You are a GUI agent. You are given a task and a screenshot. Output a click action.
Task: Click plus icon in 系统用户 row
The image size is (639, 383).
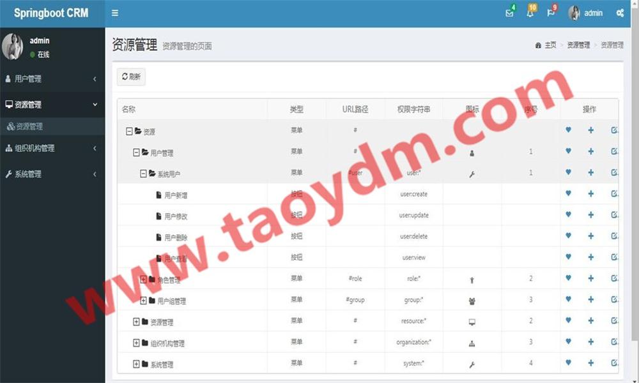tap(590, 172)
